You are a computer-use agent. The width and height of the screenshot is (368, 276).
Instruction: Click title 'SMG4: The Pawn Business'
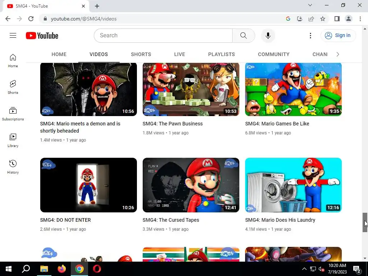[172, 124]
